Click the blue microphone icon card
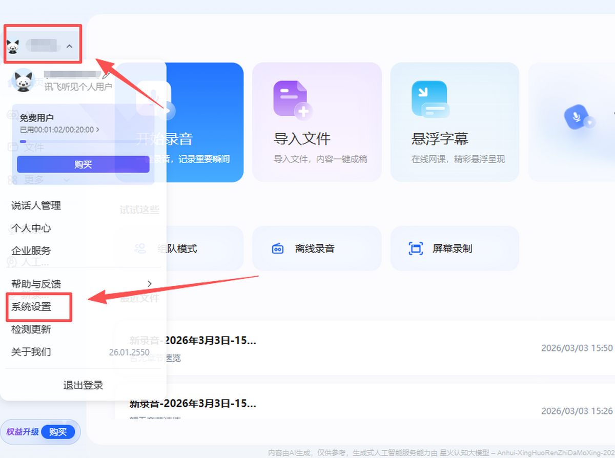The image size is (615, 458). click(x=577, y=118)
